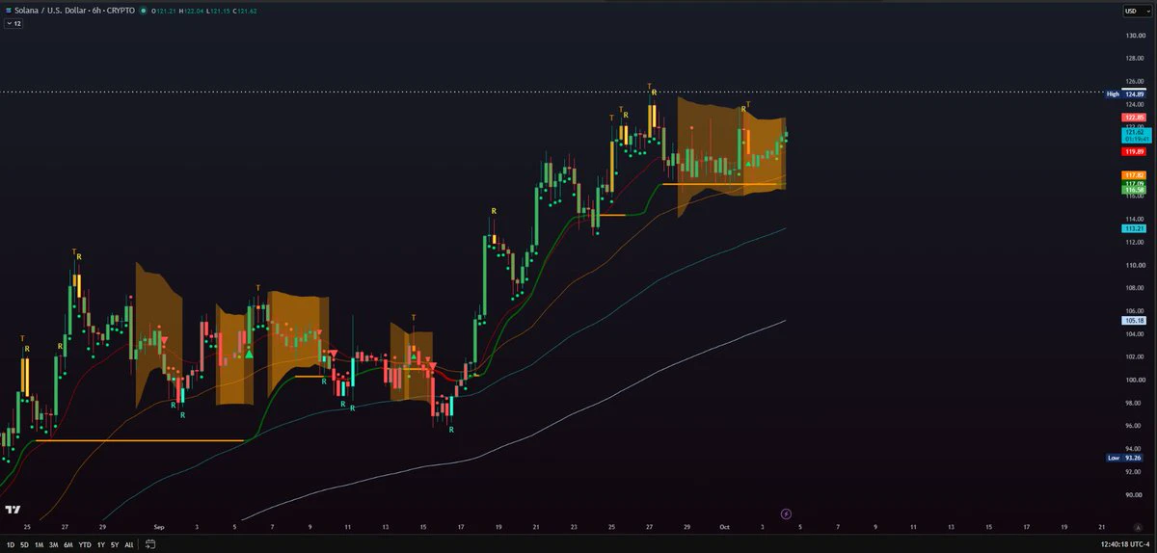Click the TradingView logo on the chart
This screenshot has height=553, width=1157.
(13, 511)
